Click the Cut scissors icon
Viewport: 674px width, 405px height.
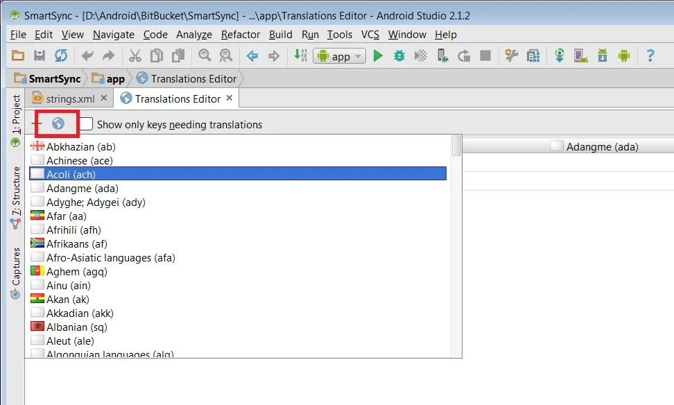(135, 55)
